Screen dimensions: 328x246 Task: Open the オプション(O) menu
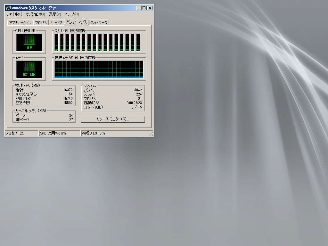coord(35,14)
